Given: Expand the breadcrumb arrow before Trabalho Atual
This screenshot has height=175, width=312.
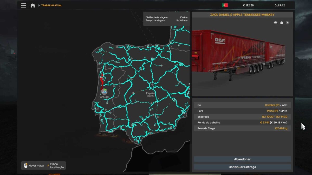Looking at the screenshot, I should 39,5.
